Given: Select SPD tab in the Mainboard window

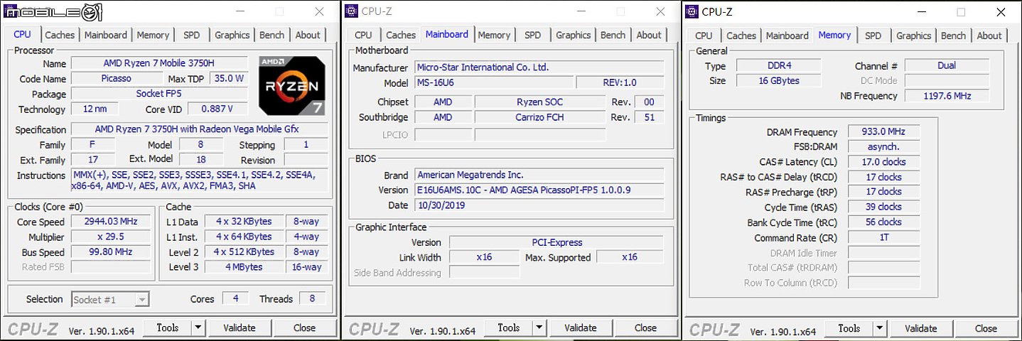Looking at the screenshot, I should tap(533, 35).
